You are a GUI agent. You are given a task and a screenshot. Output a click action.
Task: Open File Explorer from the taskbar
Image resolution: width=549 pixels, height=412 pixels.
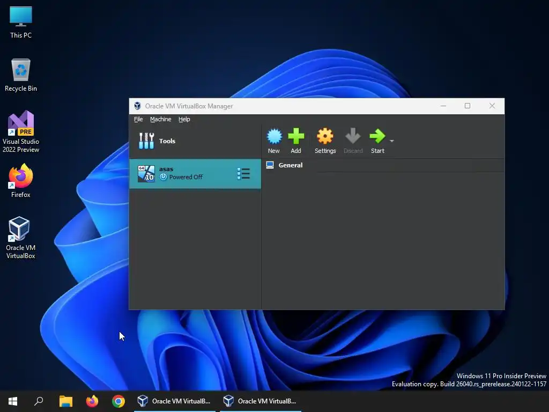tap(65, 401)
